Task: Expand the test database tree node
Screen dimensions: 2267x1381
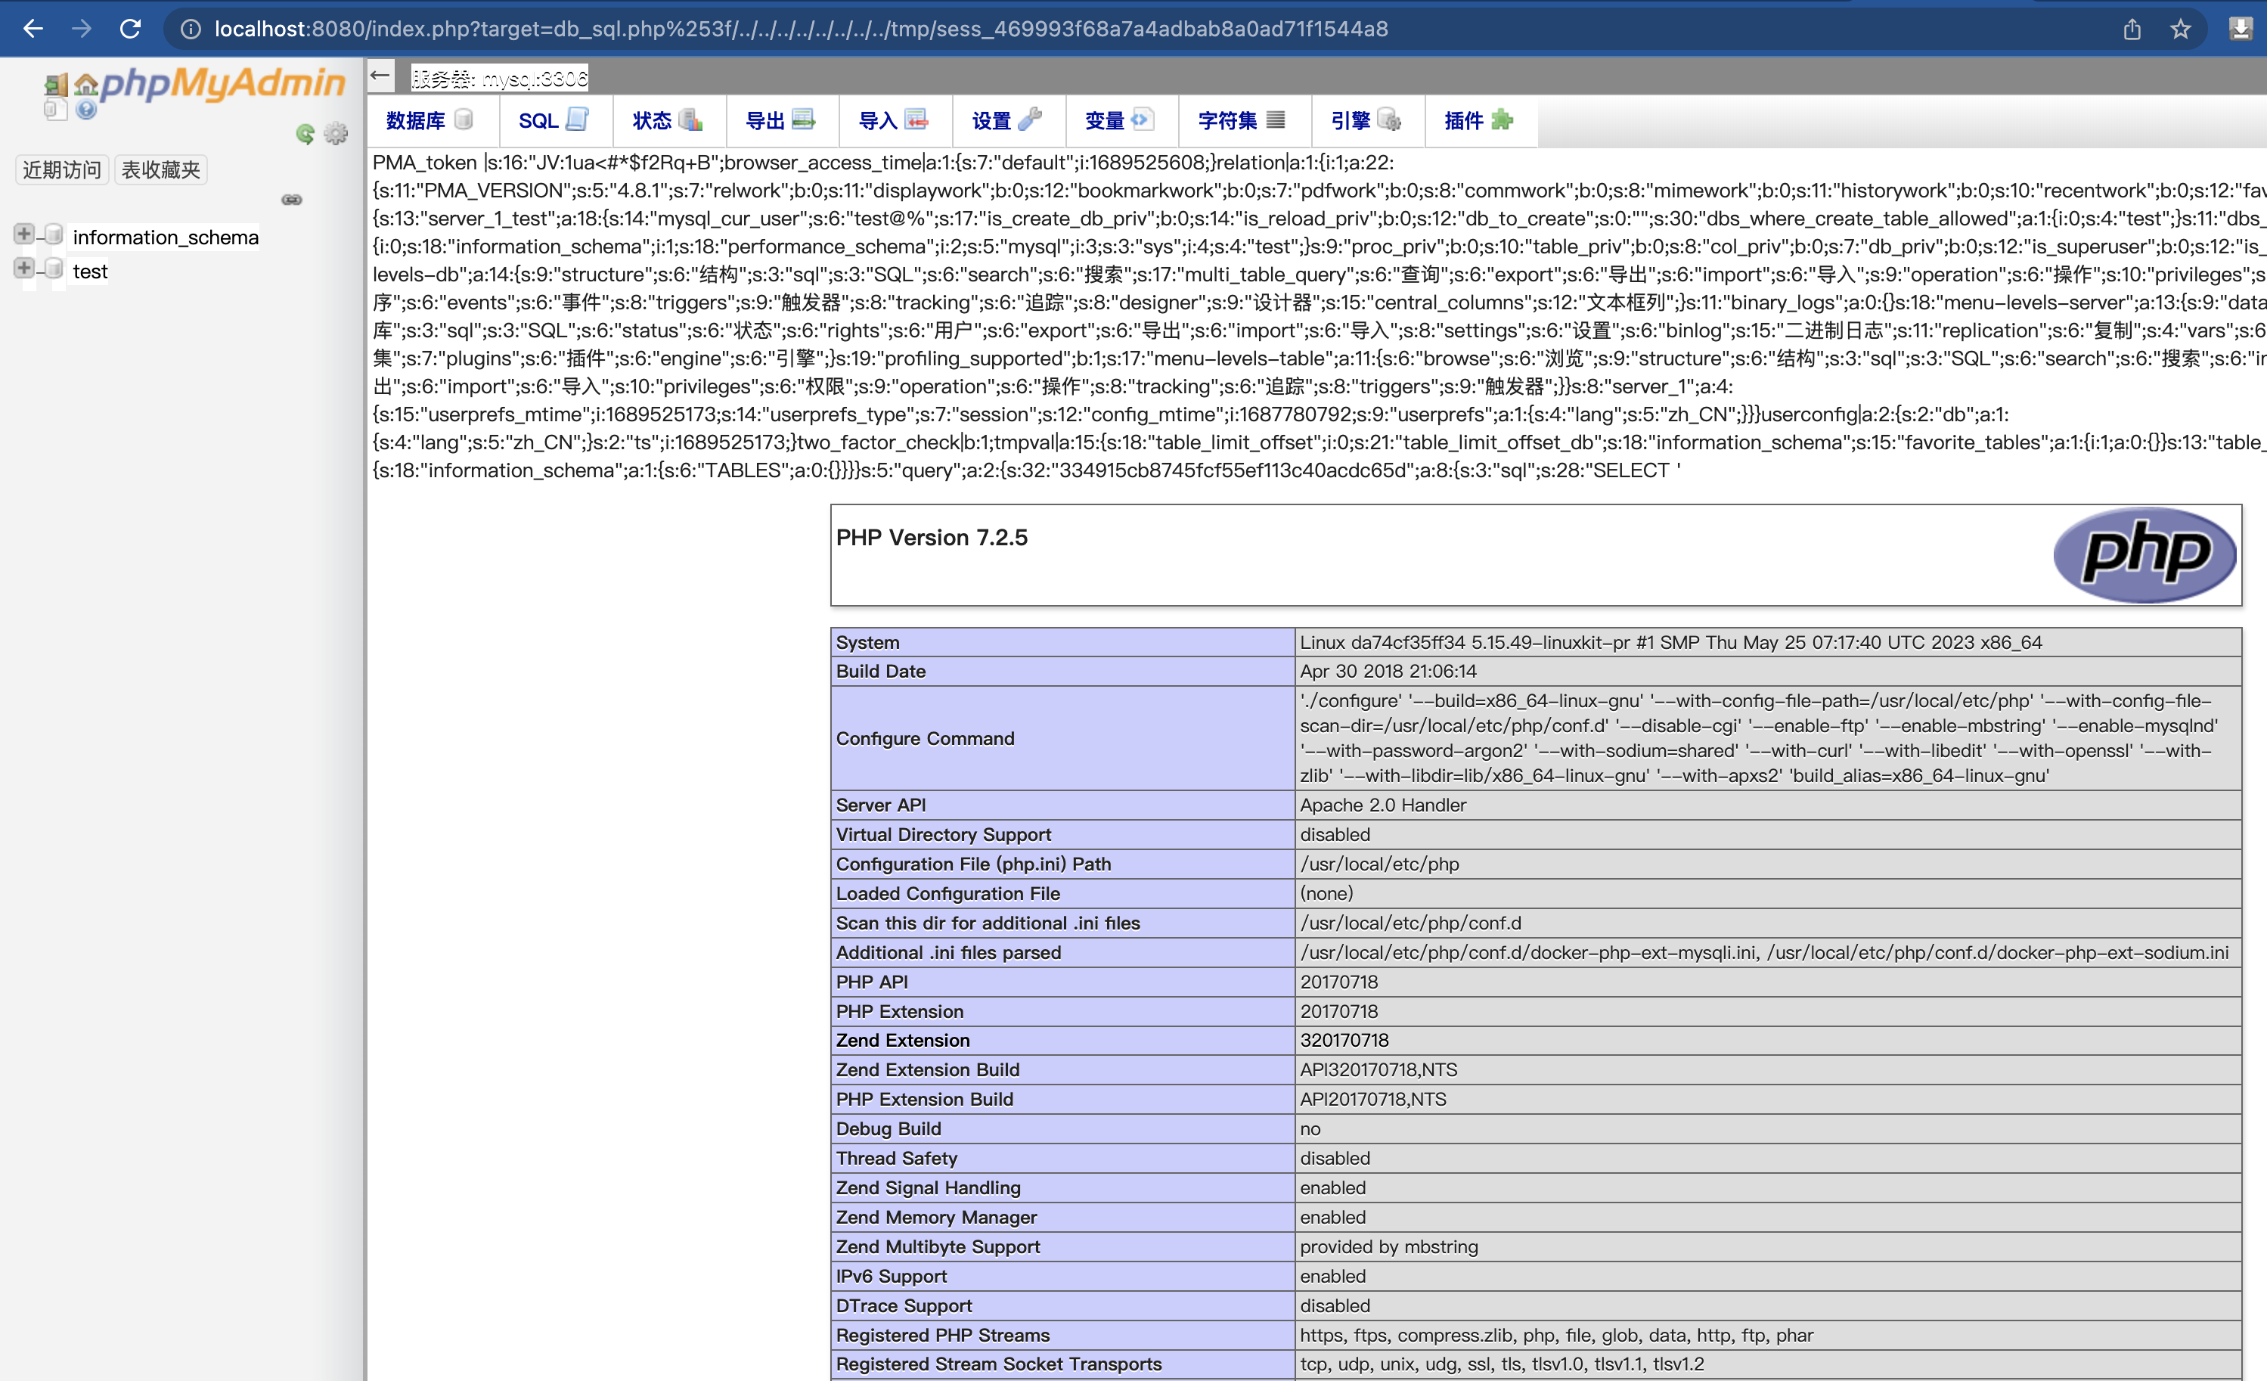Action: coord(24,268)
